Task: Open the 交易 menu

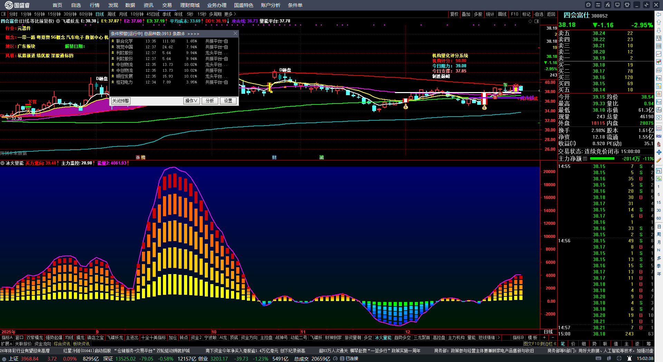Action: coord(167,5)
